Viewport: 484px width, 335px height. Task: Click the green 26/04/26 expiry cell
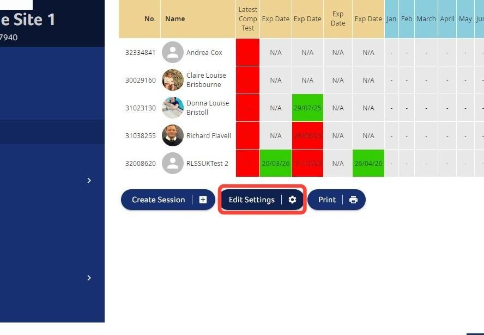tap(368, 163)
